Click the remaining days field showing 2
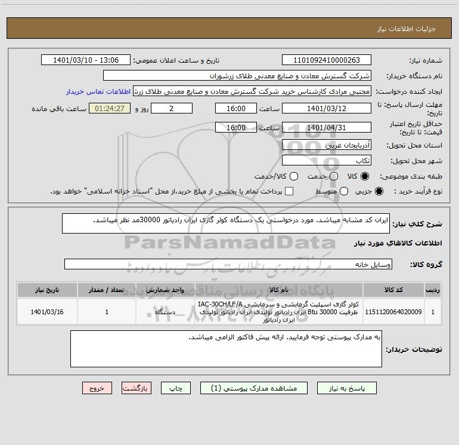This screenshot has width=459, height=445. tap(172, 108)
